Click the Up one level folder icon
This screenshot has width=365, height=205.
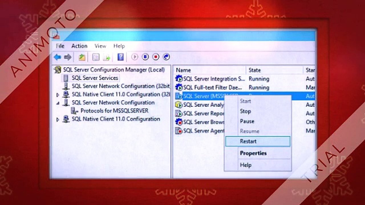[82, 57]
